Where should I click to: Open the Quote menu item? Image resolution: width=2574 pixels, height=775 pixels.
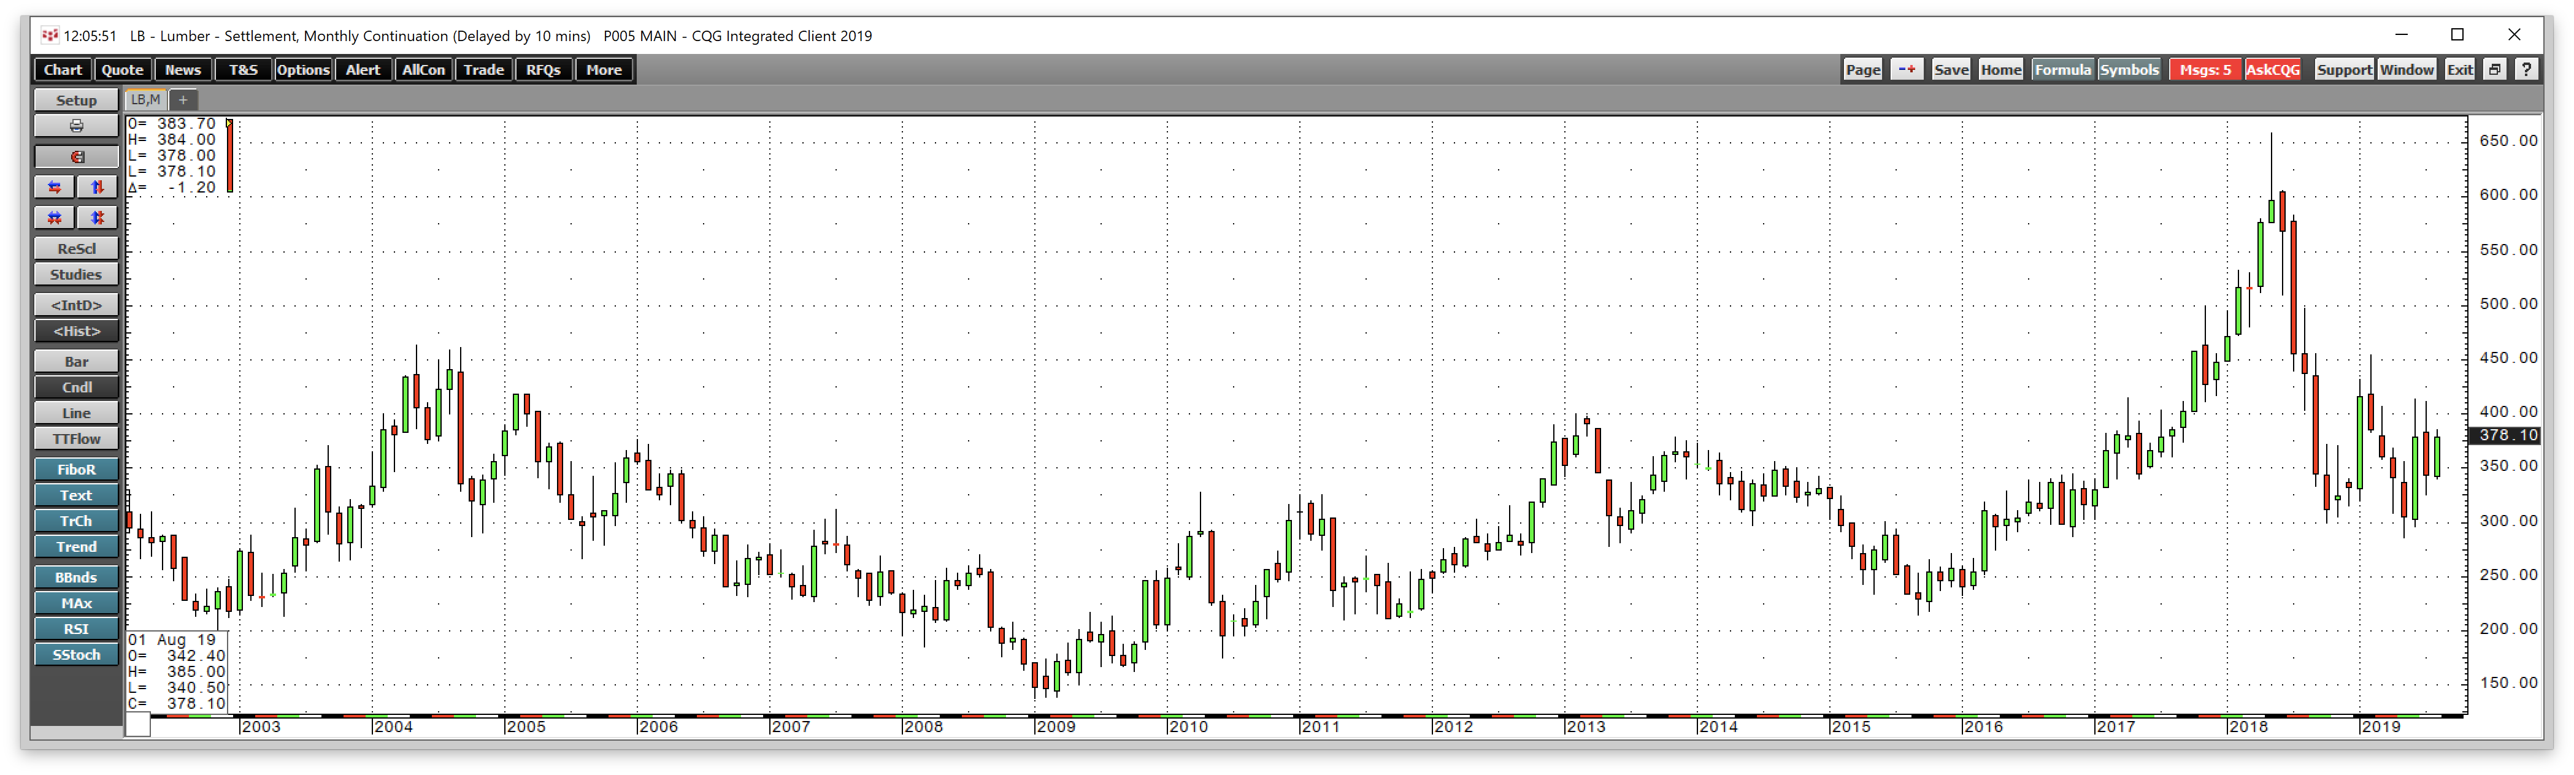click(x=122, y=69)
